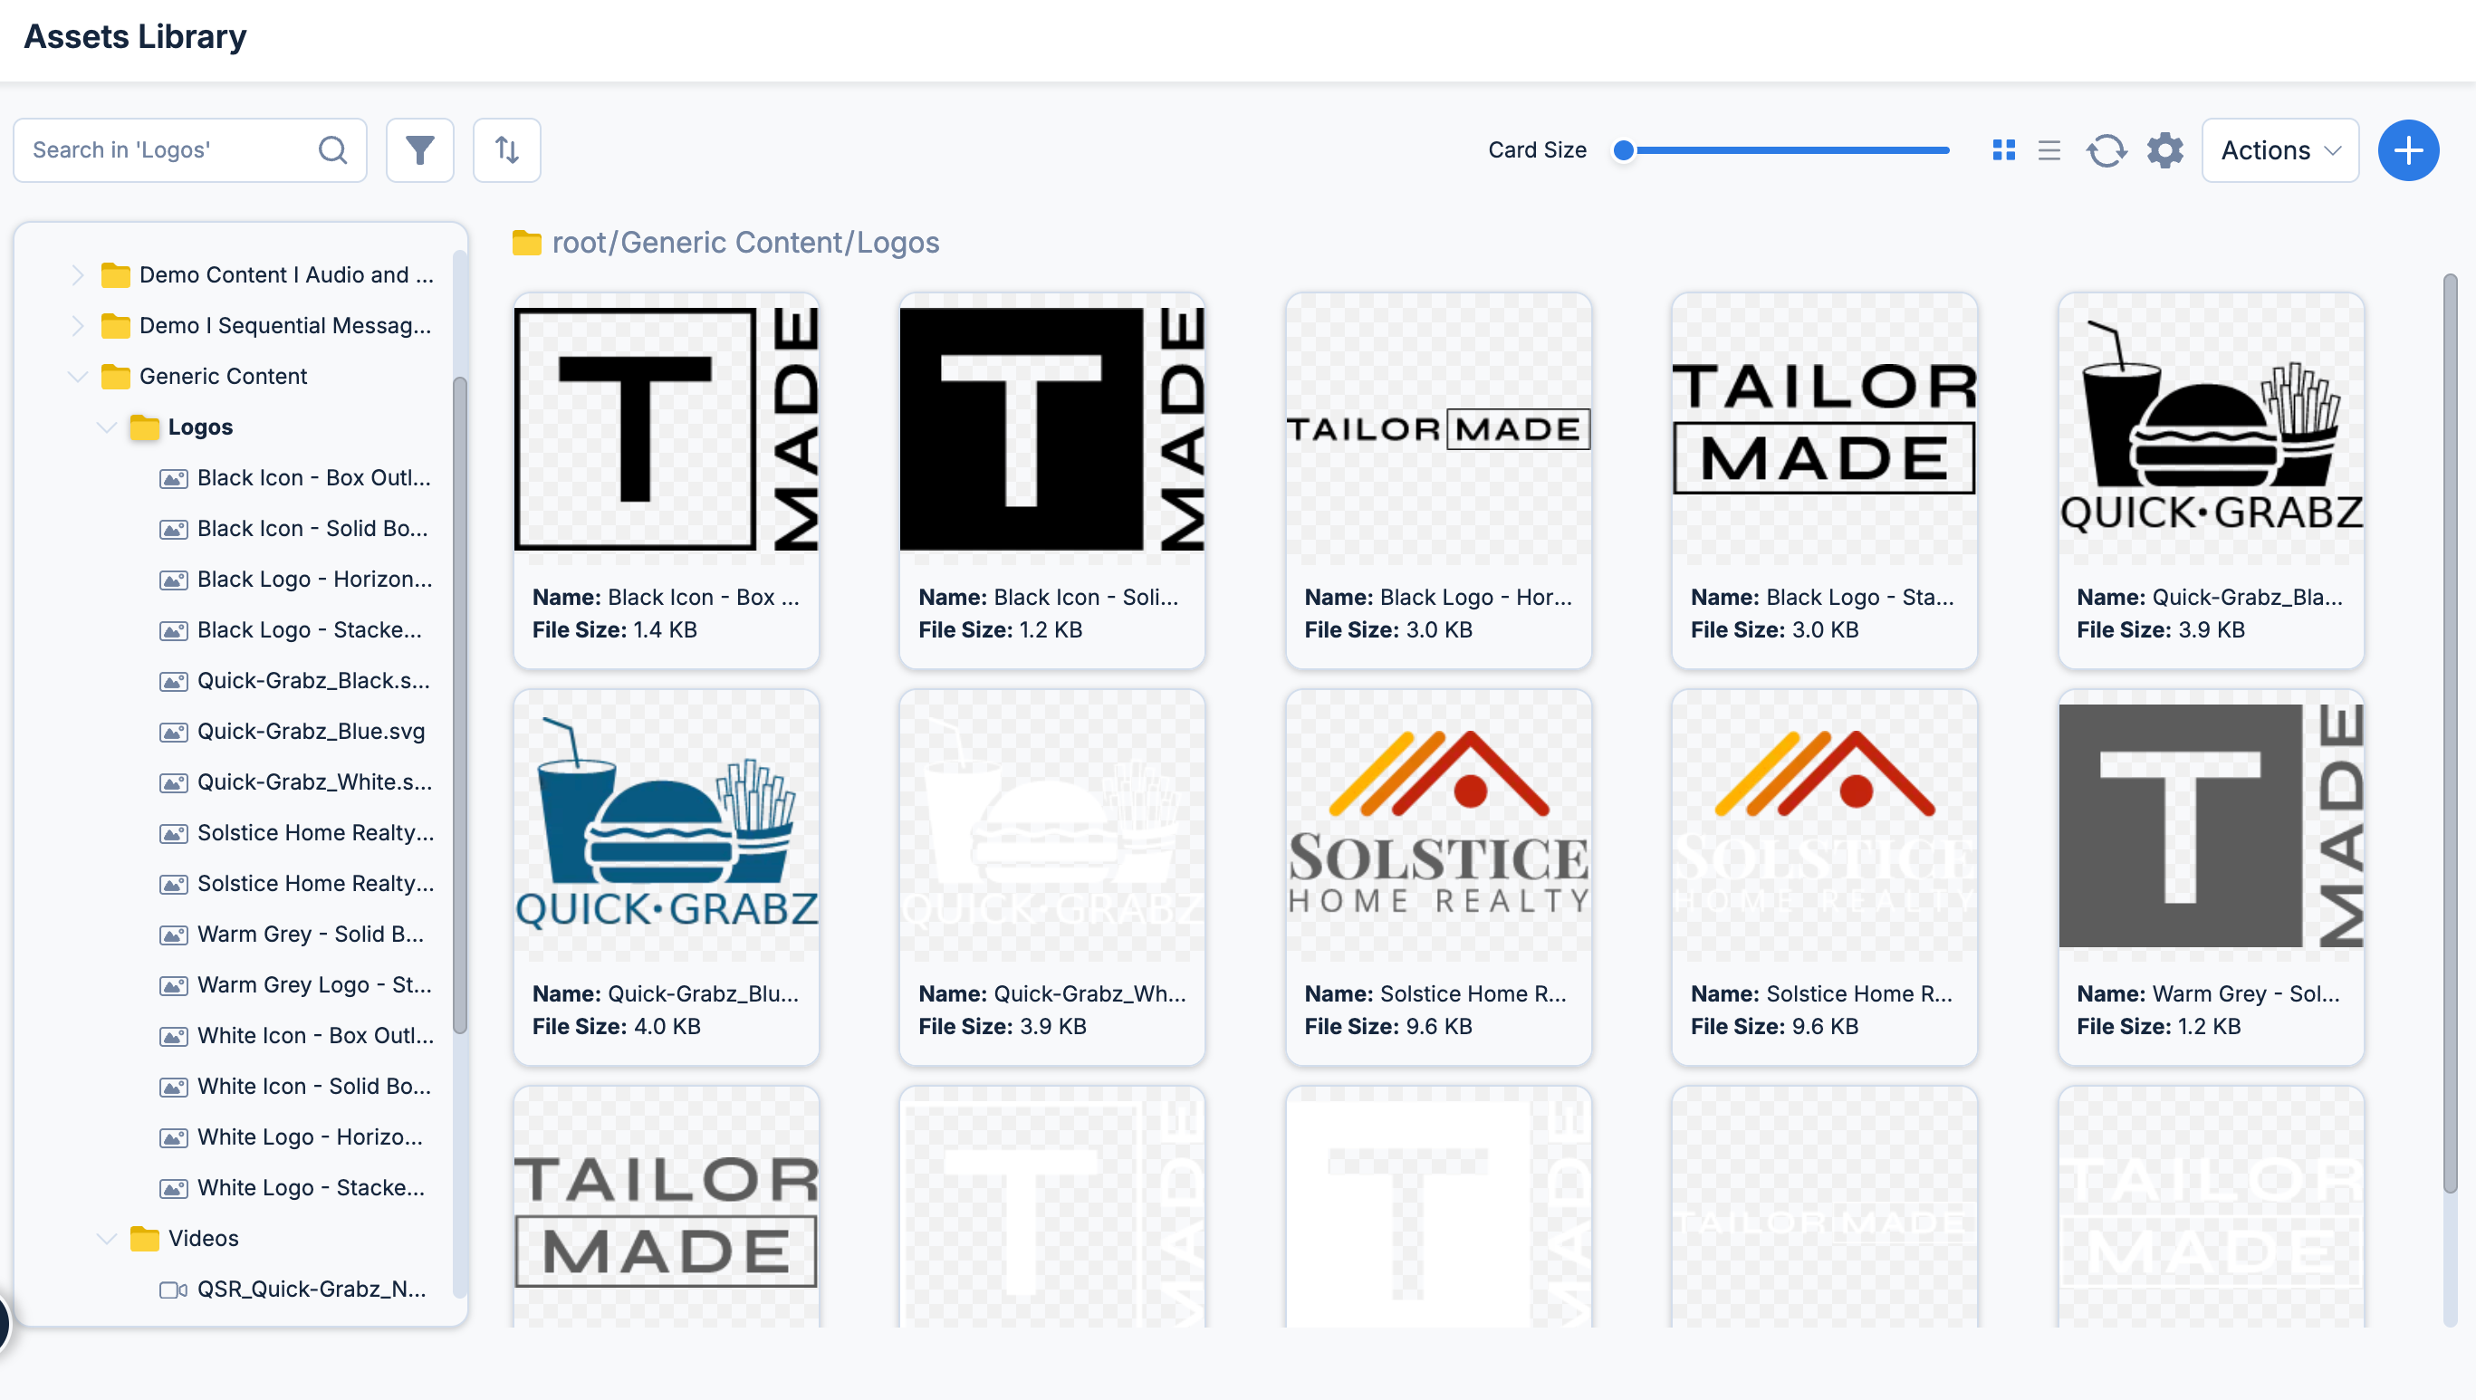Select Quick-Grabz_Blue.svg tree item
This screenshot has width=2476, height=1400.
click(x=311, y=732)
